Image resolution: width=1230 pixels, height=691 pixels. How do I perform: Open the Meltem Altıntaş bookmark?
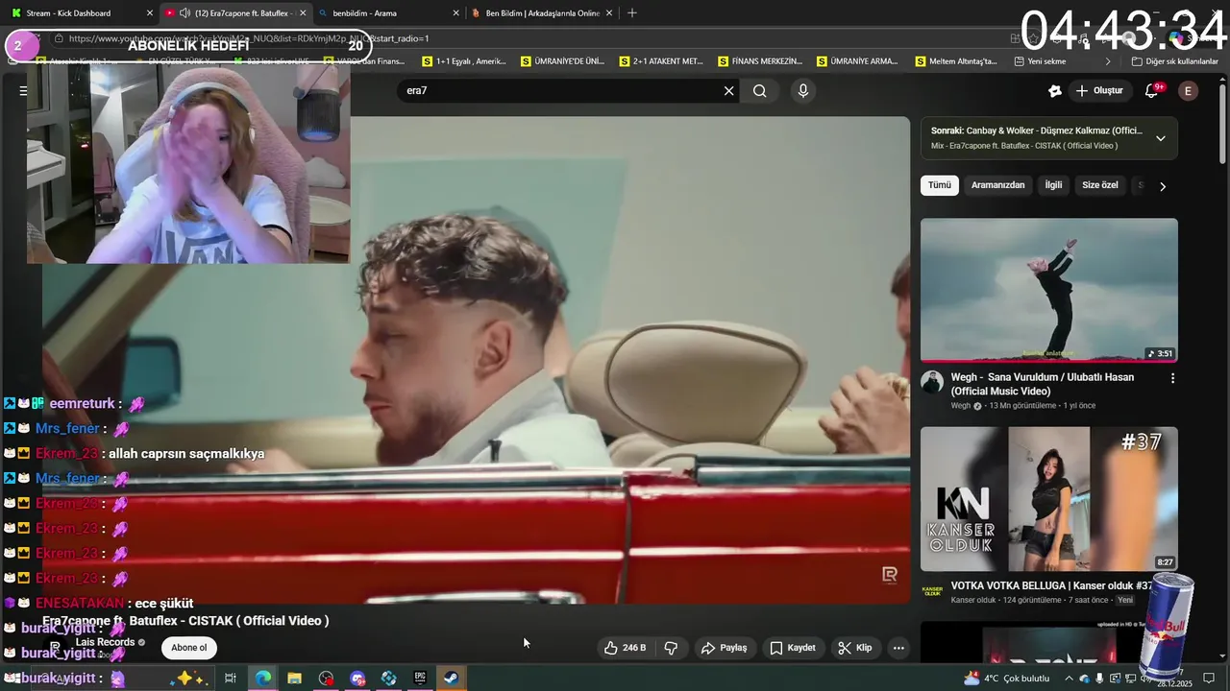click(x=955, y=61)
